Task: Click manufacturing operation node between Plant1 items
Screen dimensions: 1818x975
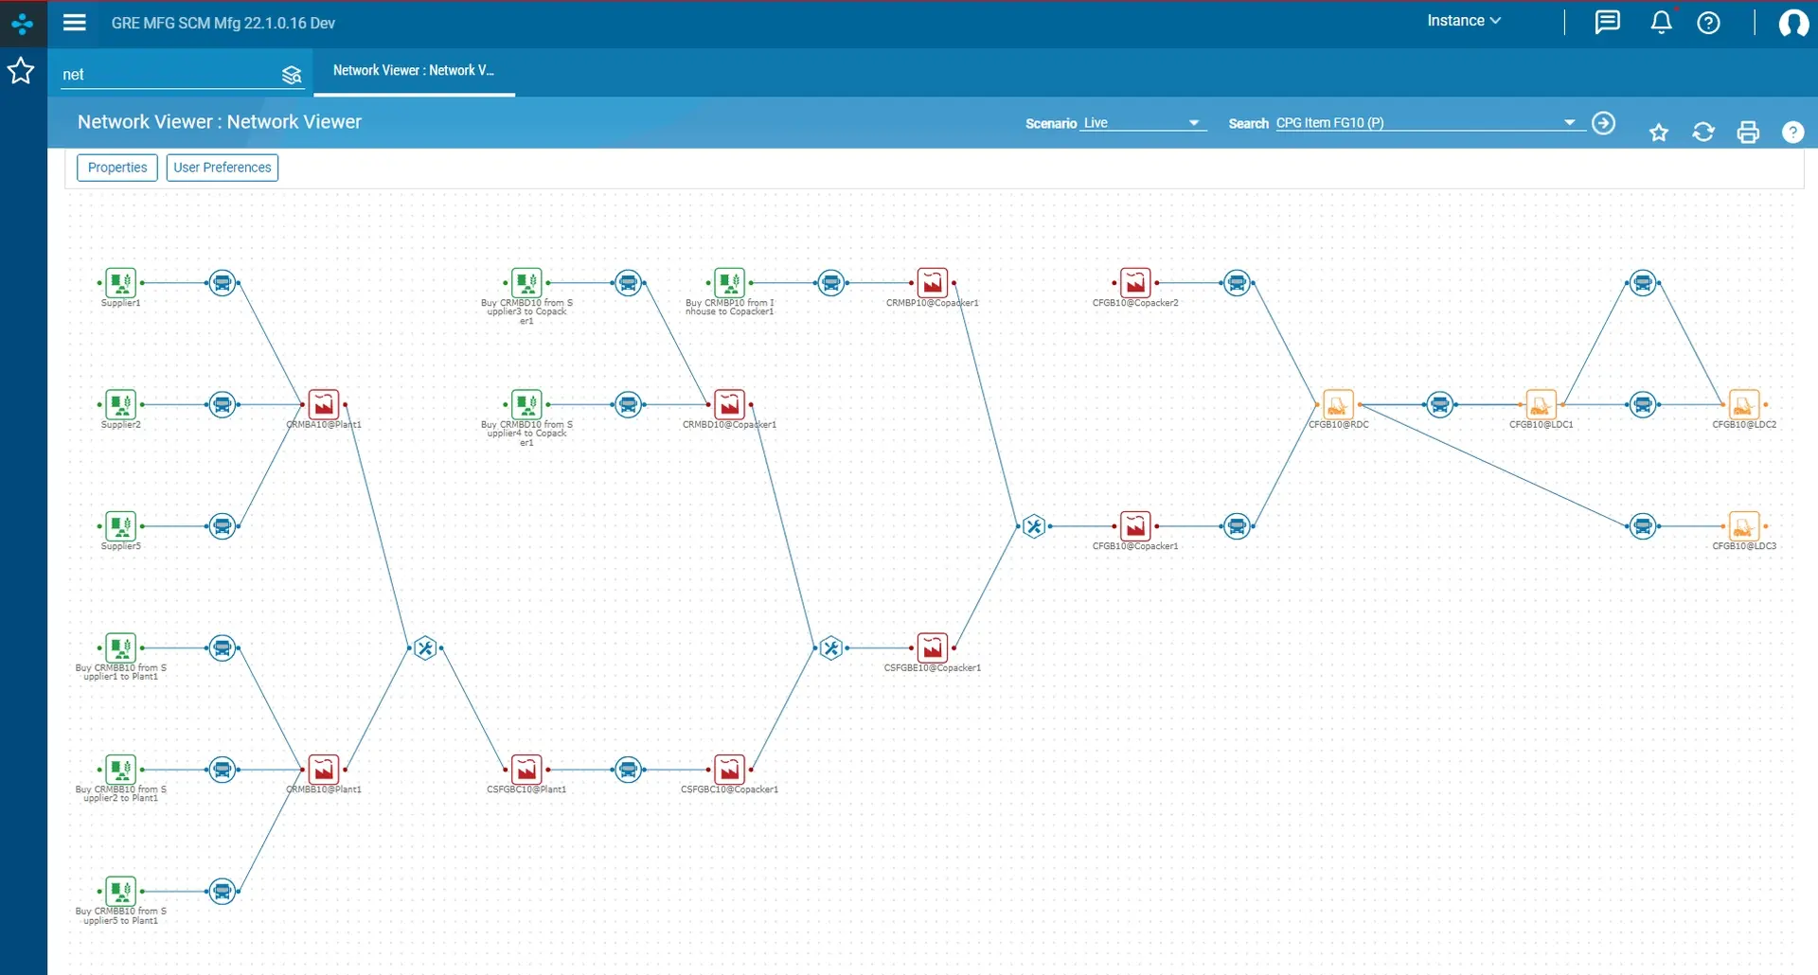Action: click(425, 648)
